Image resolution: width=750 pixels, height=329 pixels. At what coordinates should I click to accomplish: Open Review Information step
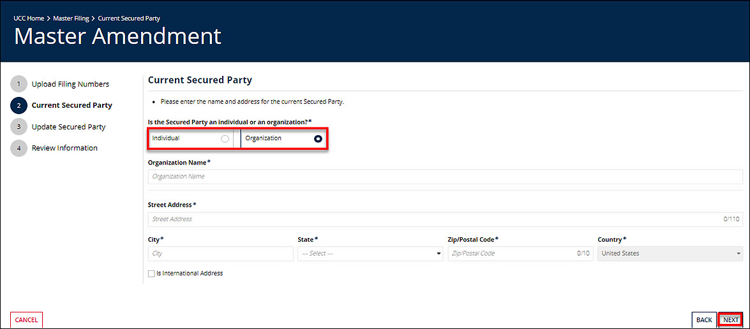(x=64, y=148)
